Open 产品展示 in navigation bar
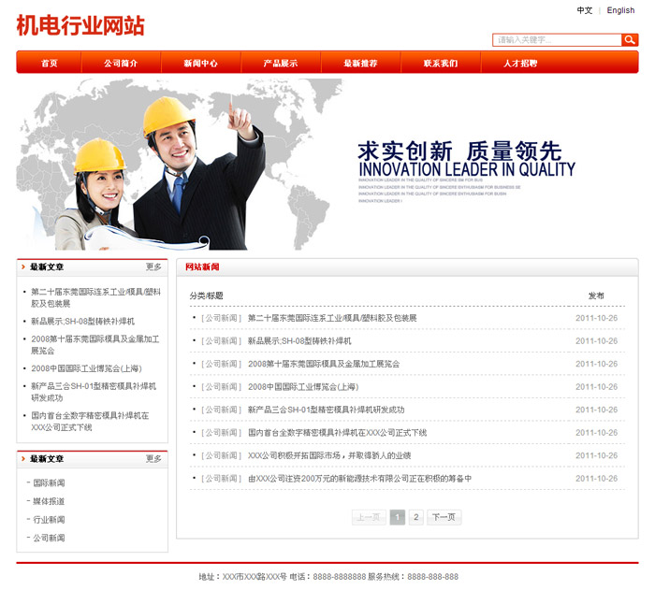This screenshot has height=590, width=655. click(x=281, y=64)
